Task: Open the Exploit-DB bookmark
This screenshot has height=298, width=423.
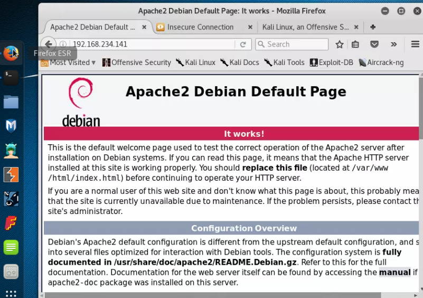Action: tap(332, 63)
